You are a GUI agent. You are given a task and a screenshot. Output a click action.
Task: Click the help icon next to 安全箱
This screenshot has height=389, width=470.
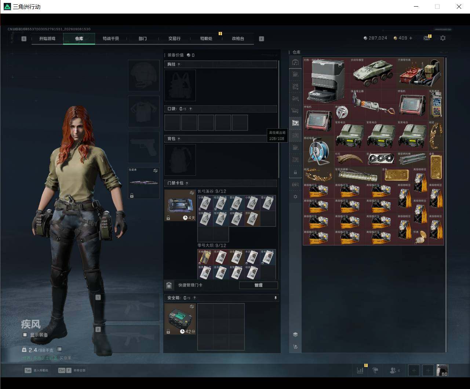194,298
